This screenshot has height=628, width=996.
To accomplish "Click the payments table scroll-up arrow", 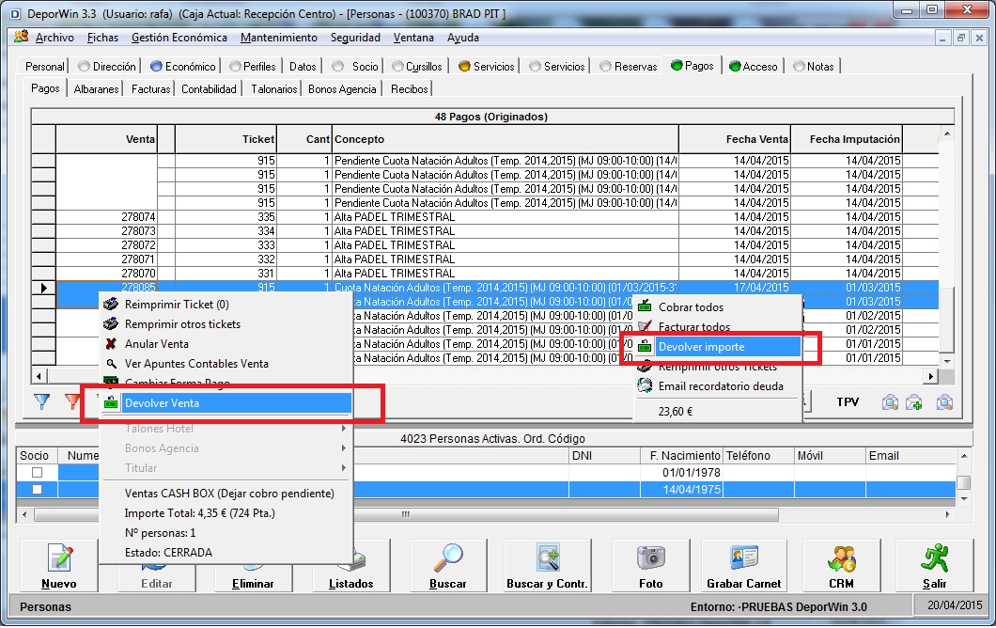I will (x=947, y=134).
